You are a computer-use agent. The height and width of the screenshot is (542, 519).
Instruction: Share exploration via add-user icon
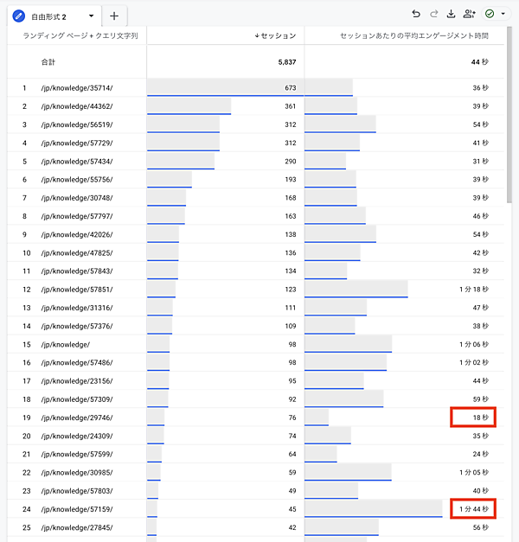coord(469,14)
